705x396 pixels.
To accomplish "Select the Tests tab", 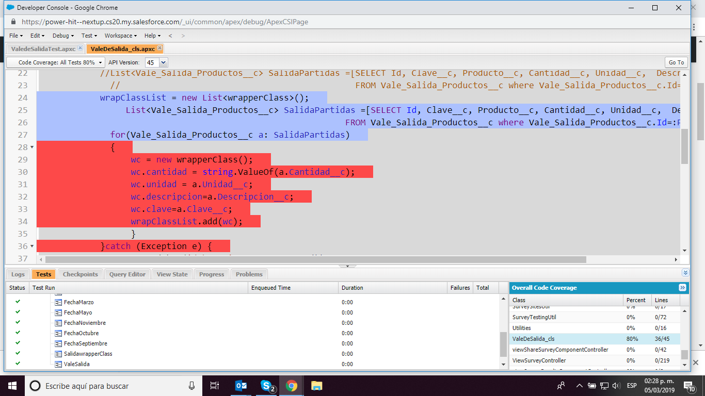I will pos(43,274).
